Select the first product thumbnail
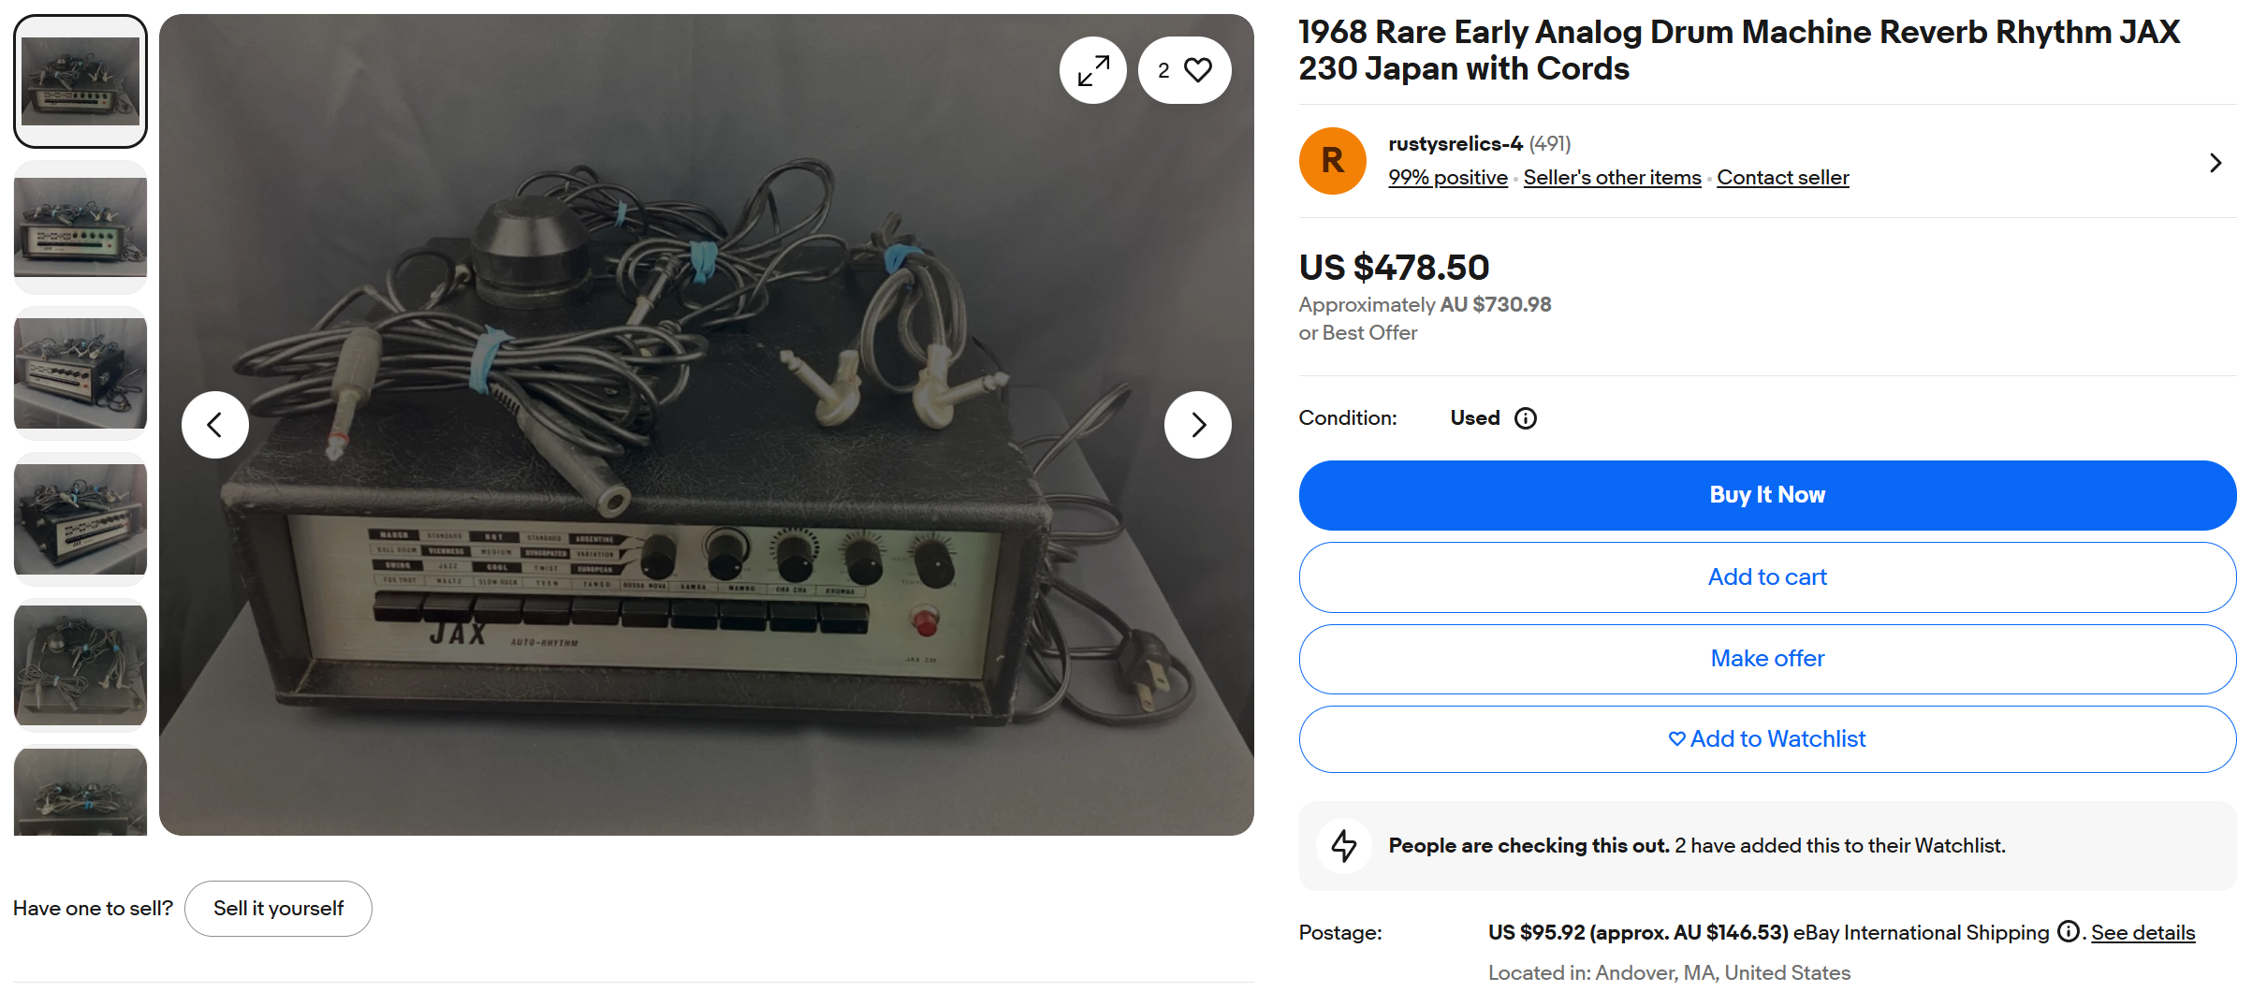2267x992 pixels. [80, 81]
